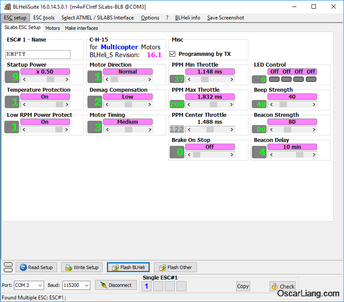The height and width of the screenshot is (302, 344).
Task: Decrease Beep Strength left arrow
Action: (x=271, y=105)
